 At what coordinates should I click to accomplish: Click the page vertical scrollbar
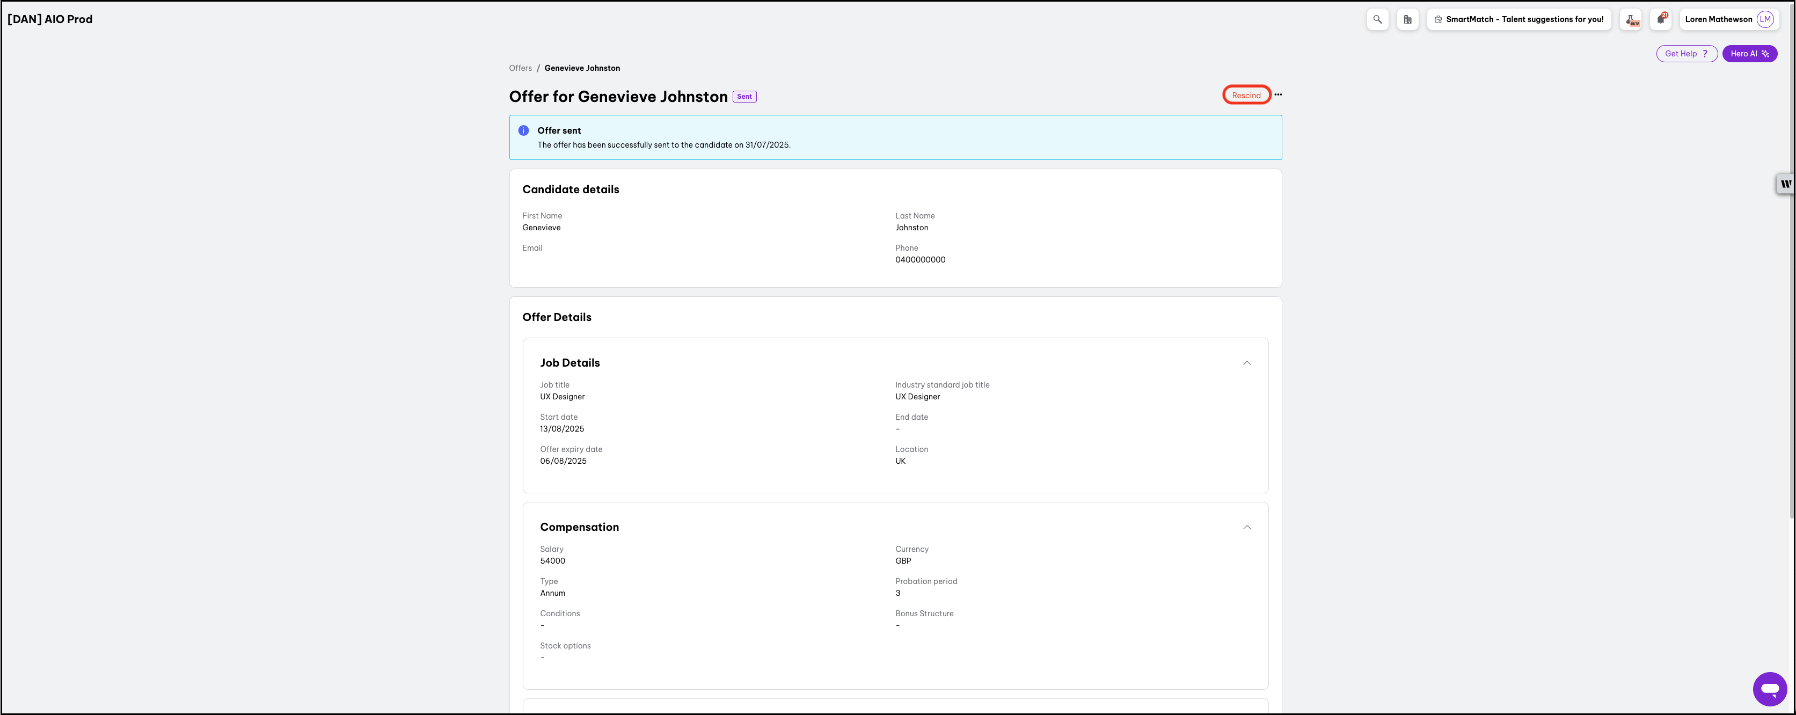click(1792, 279)
